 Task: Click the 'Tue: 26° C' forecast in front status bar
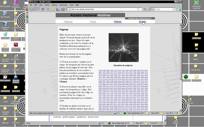tap(170, 113)
